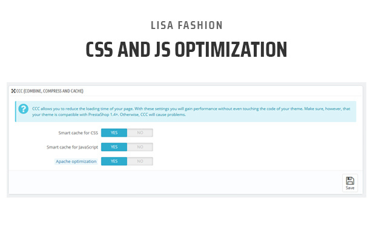This screenshot has height=226, width=373.
Task: Set Smart cache for CSS to NO
Action: (140, 133)
